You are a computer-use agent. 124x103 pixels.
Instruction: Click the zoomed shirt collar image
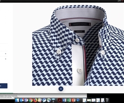78,45
